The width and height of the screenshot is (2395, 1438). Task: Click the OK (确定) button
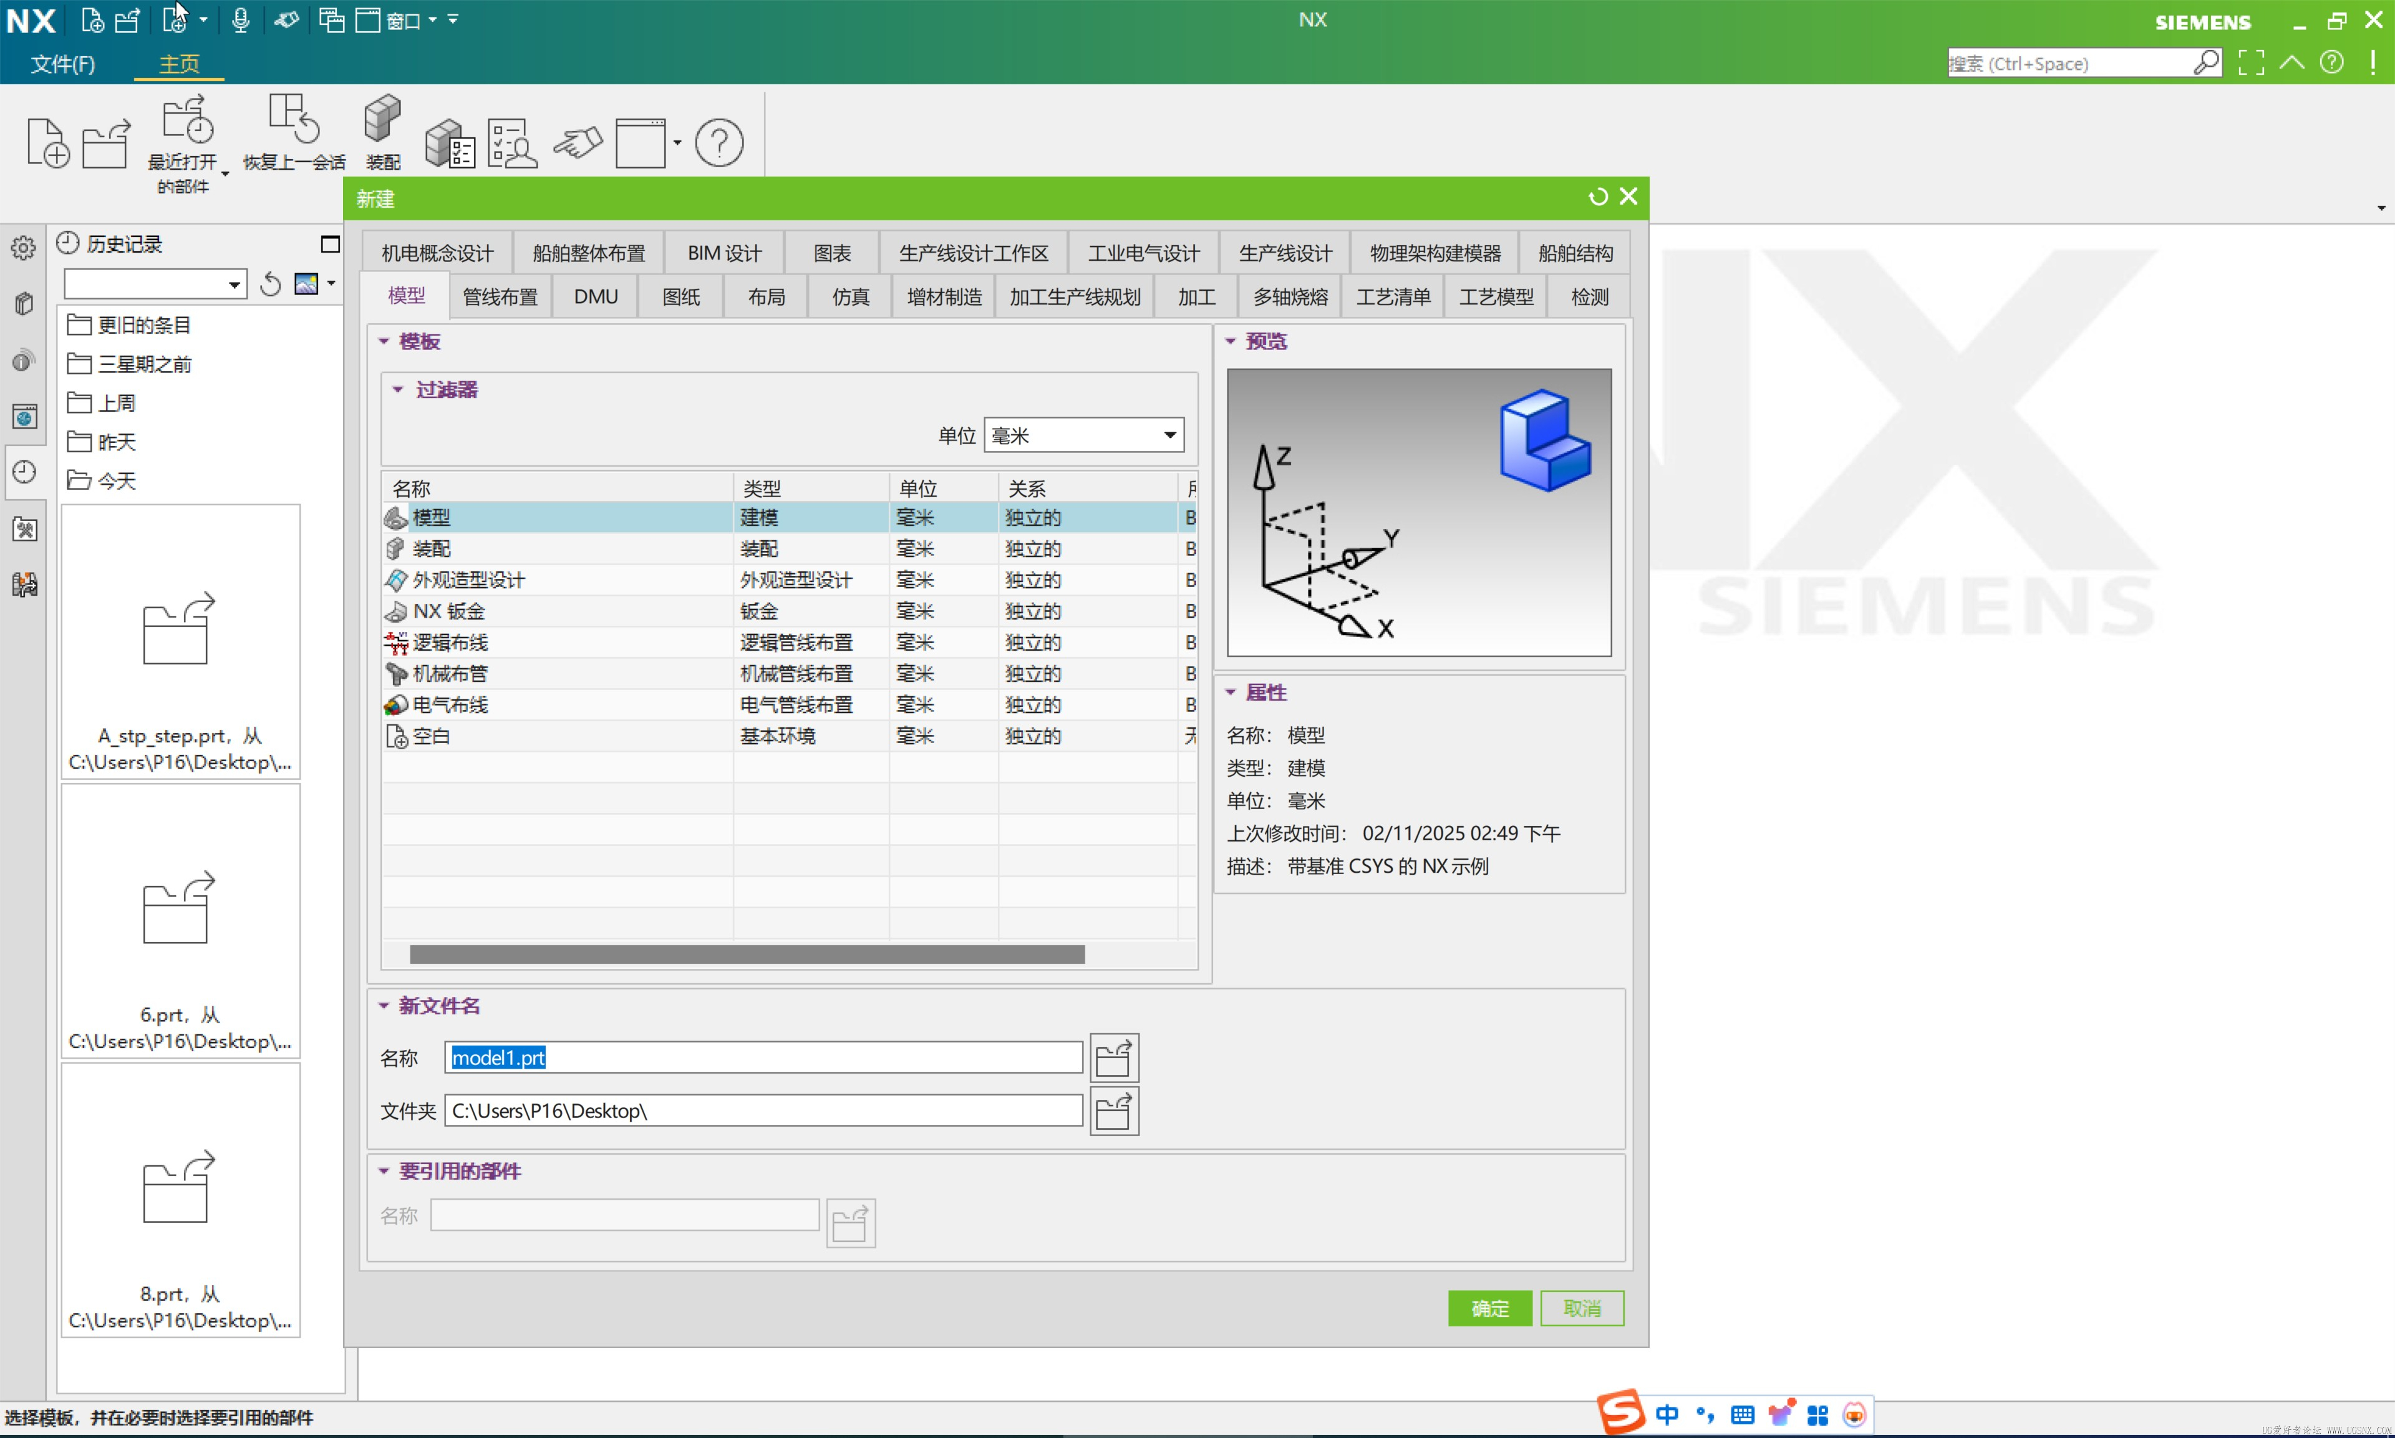point(1489,1308)
